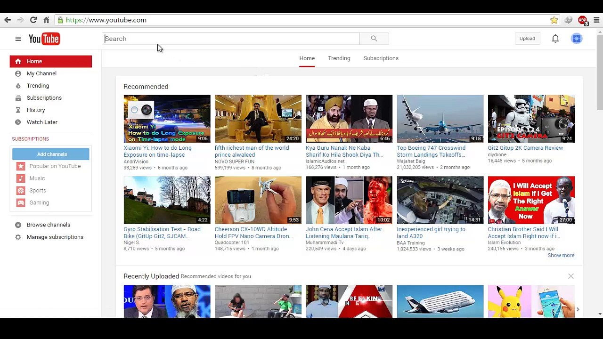Open the BAA Training channel name
This screenshot has height=339, width=603.
tap(411, 243)
